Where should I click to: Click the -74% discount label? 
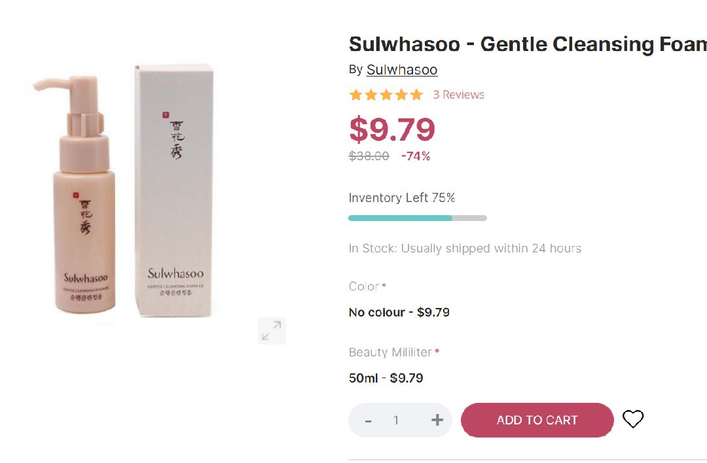(416, 156)
